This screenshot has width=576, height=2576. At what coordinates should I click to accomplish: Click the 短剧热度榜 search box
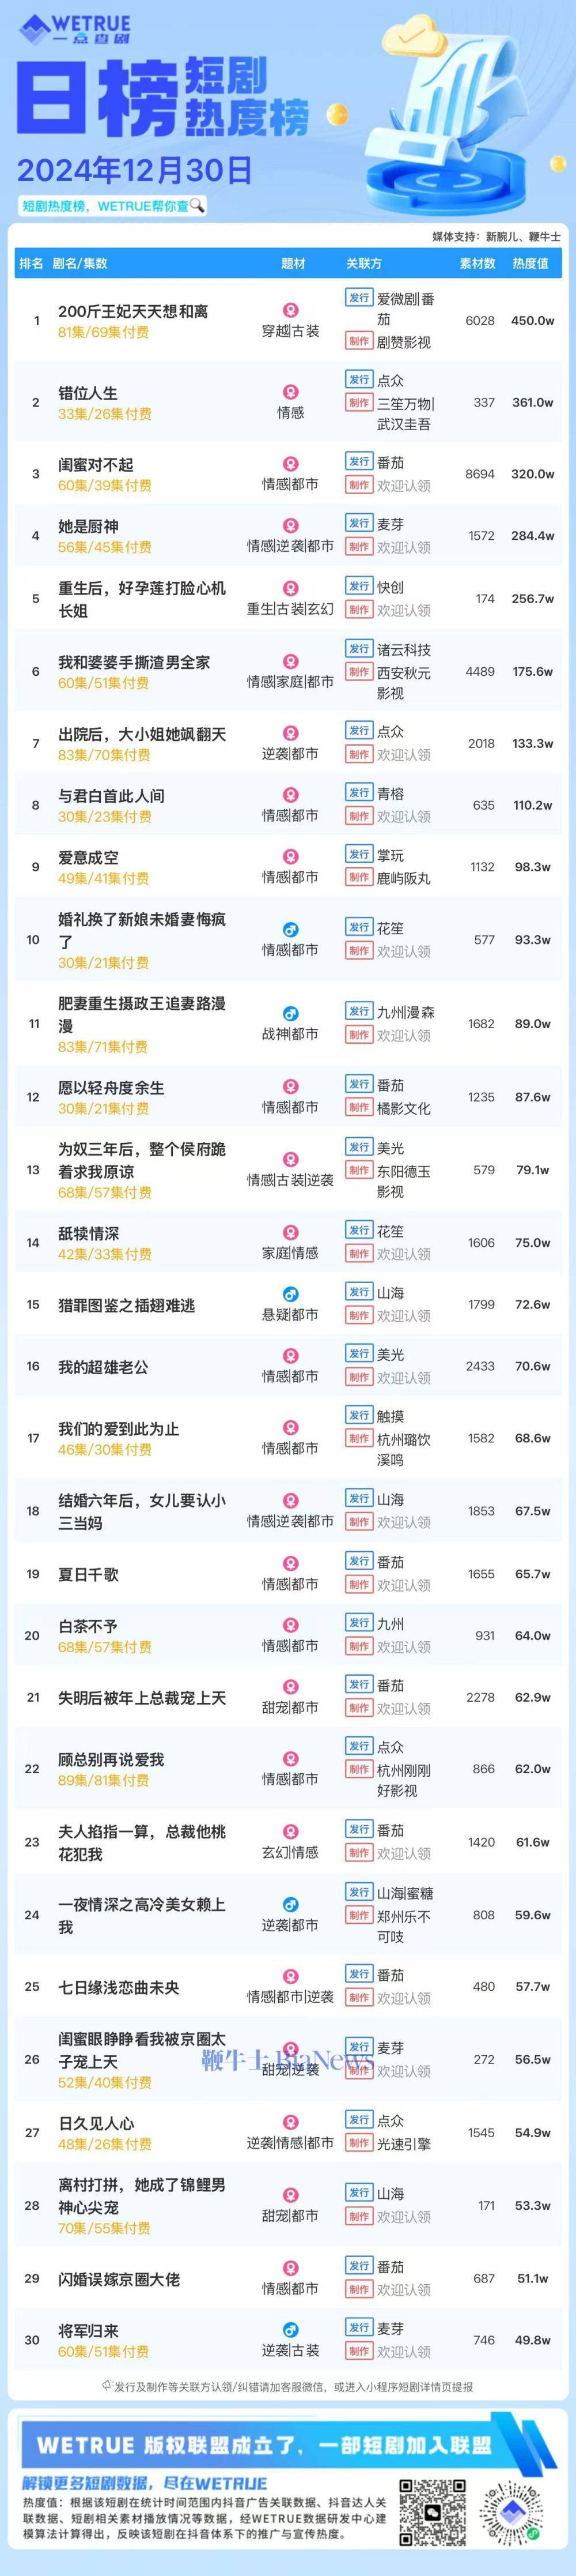[x=113, y=206]
